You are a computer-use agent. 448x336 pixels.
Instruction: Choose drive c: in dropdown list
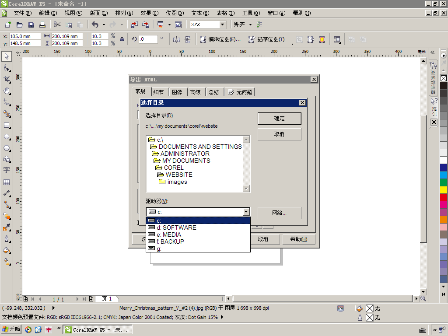point(198,220)
